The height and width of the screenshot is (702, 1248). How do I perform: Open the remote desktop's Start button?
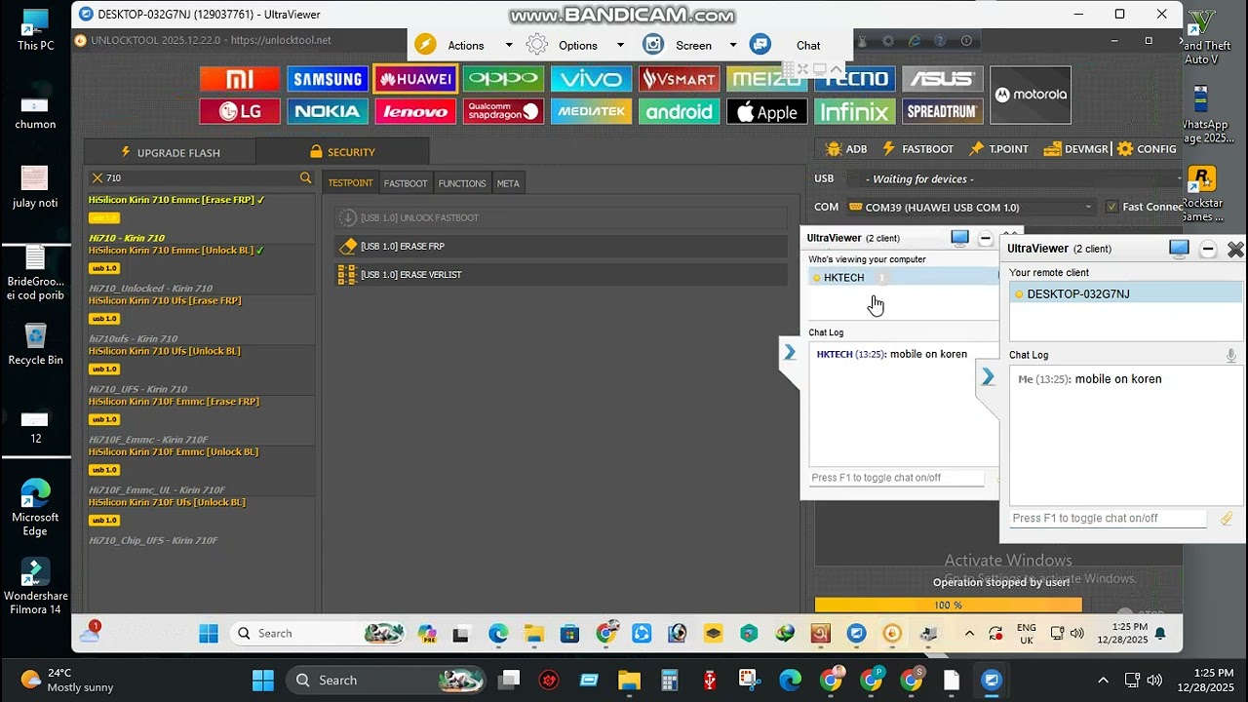click(209, 634)
